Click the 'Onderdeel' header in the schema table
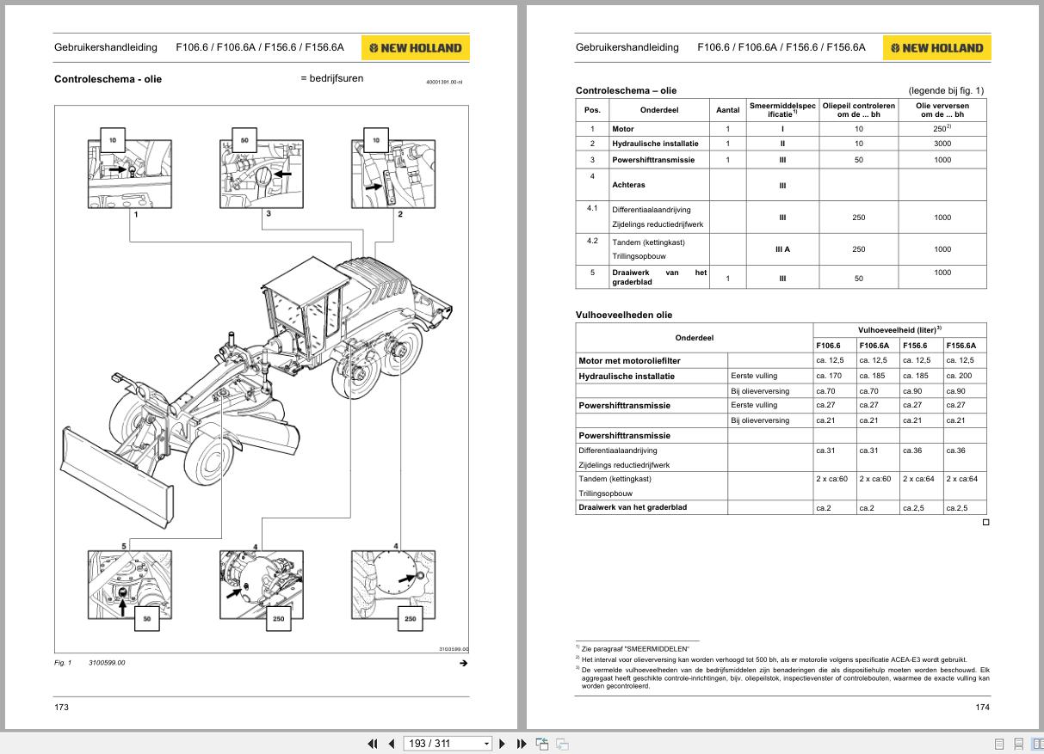Screen dimensions: 1044x754 (659, 110)
